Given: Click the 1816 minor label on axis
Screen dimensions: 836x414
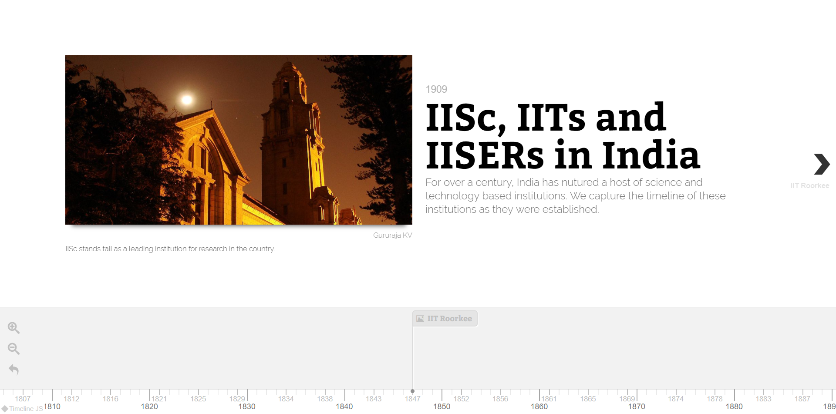Looking at the screenshot, I should [x=111, y=399].
